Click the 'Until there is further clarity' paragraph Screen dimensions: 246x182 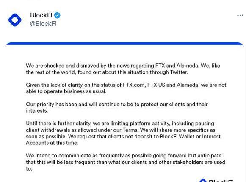pos(123,133)
